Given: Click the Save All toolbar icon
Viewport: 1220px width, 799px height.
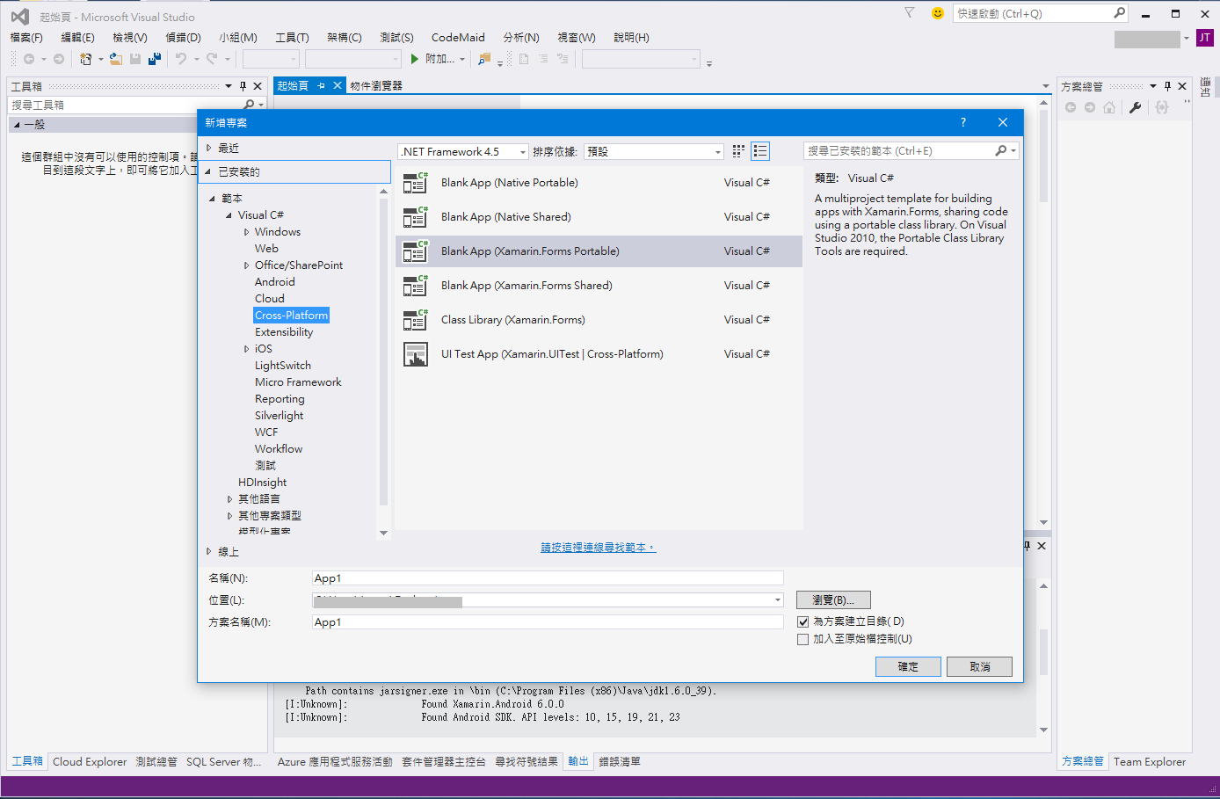Looking at the screenshot, I should (155, 59).
